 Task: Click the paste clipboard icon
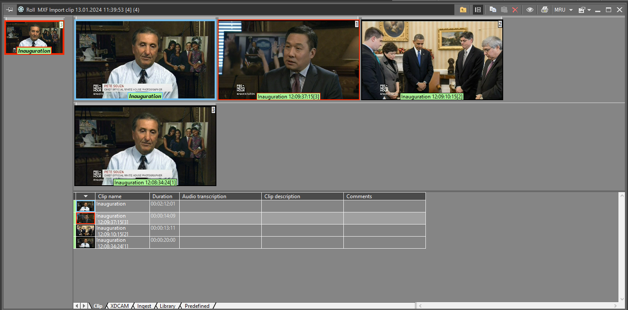[x=504, y=9]
